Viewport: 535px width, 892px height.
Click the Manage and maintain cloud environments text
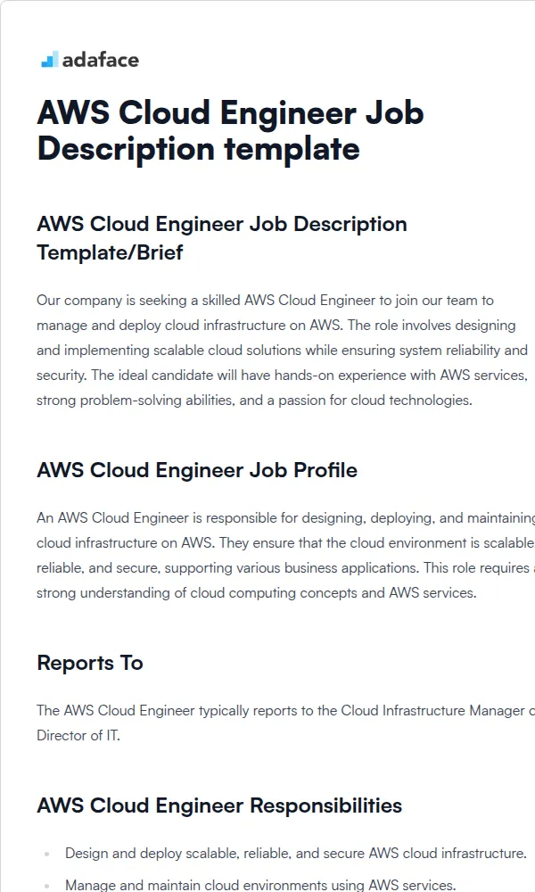pyautogui.click(x=260, y=885)
